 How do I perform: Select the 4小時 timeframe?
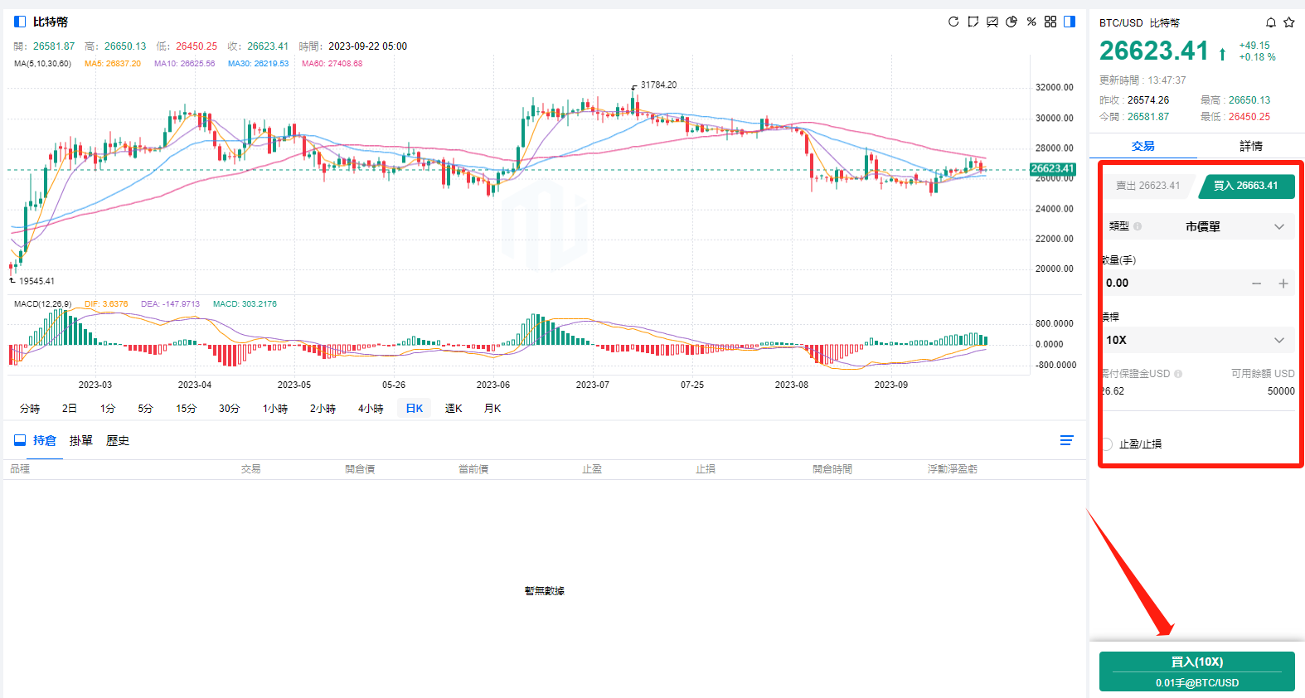(x=371, y=409)
